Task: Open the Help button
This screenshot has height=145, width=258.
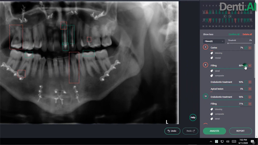Action: 193,117
